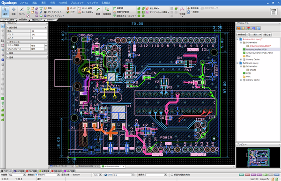
Task: Click the 新規作成 button in project panel
Action: 242,35
